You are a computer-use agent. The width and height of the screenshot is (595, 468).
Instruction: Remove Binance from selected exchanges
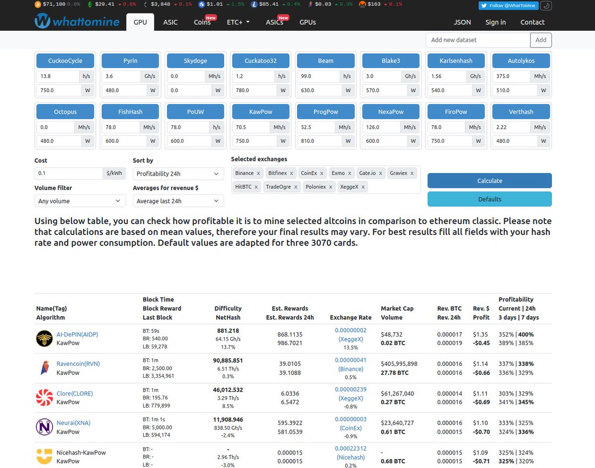[x=258, y=173]
